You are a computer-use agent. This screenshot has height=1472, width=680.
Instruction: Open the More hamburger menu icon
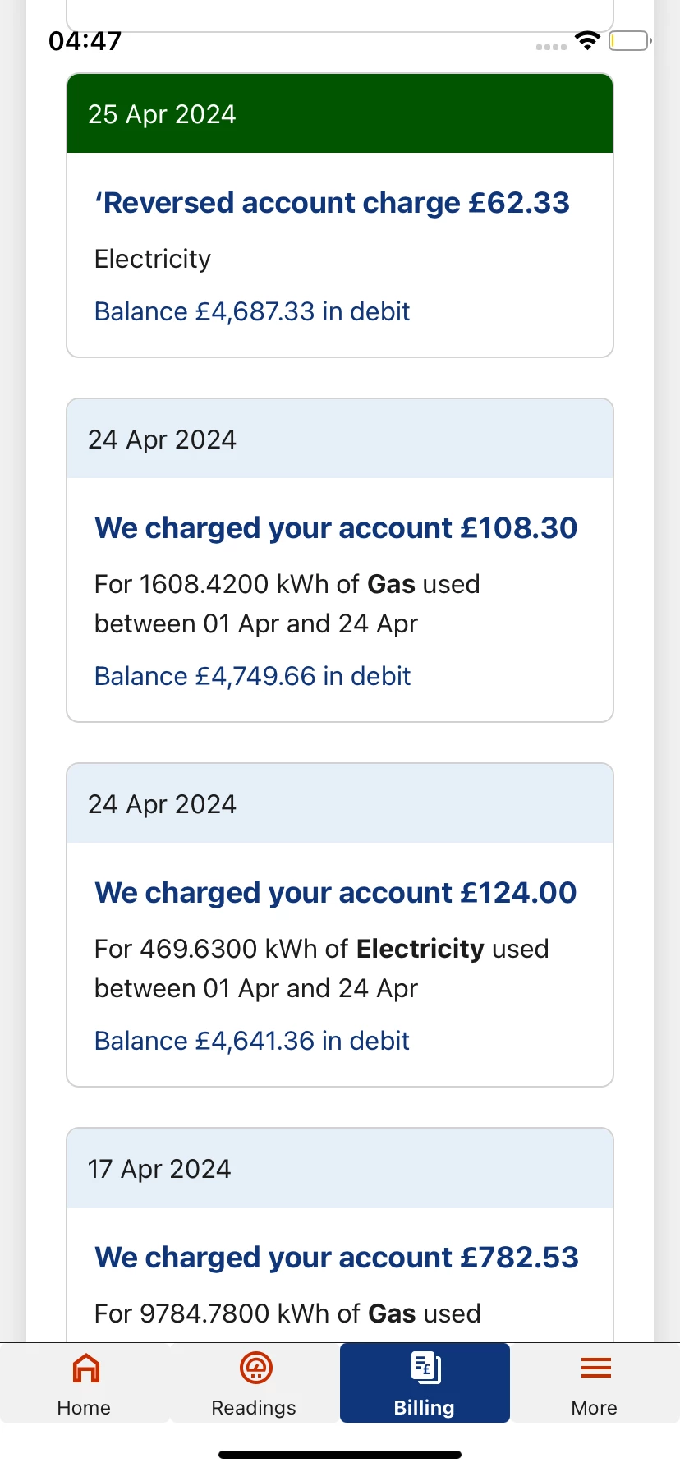(595, 1368)
